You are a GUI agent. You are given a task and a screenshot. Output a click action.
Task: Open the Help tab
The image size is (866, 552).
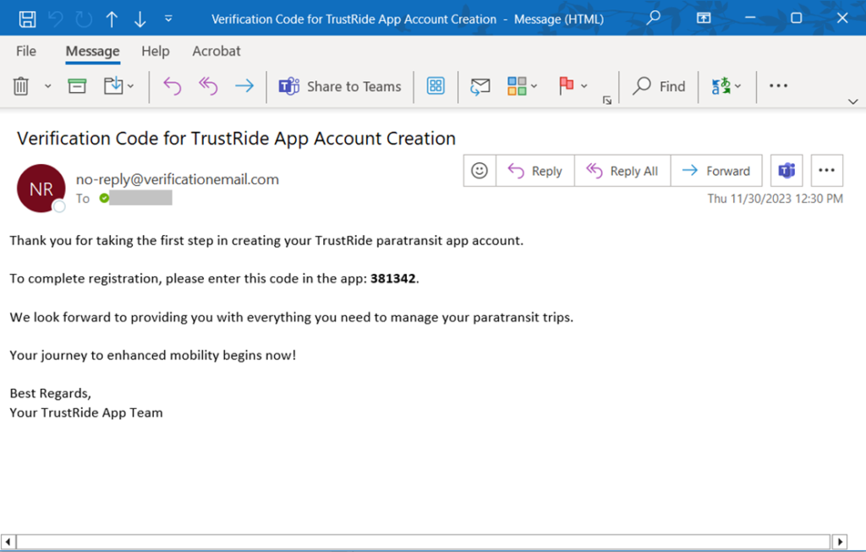[156, 51]
